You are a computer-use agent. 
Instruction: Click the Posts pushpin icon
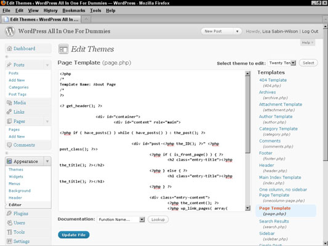[x=9, y=65]
